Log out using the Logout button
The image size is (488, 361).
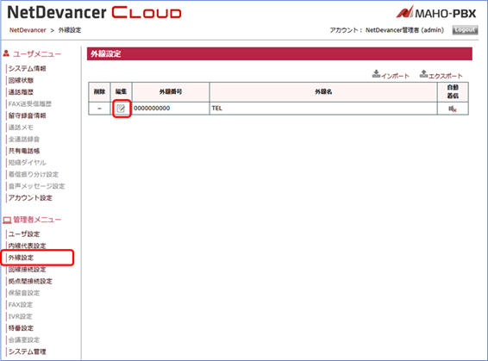pos(465,30)
